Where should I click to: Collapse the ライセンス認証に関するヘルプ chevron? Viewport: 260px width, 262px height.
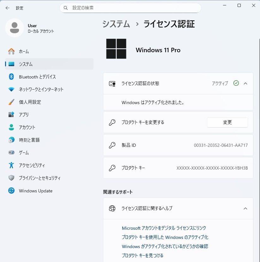pyautogui.click(x=245, y=208)
